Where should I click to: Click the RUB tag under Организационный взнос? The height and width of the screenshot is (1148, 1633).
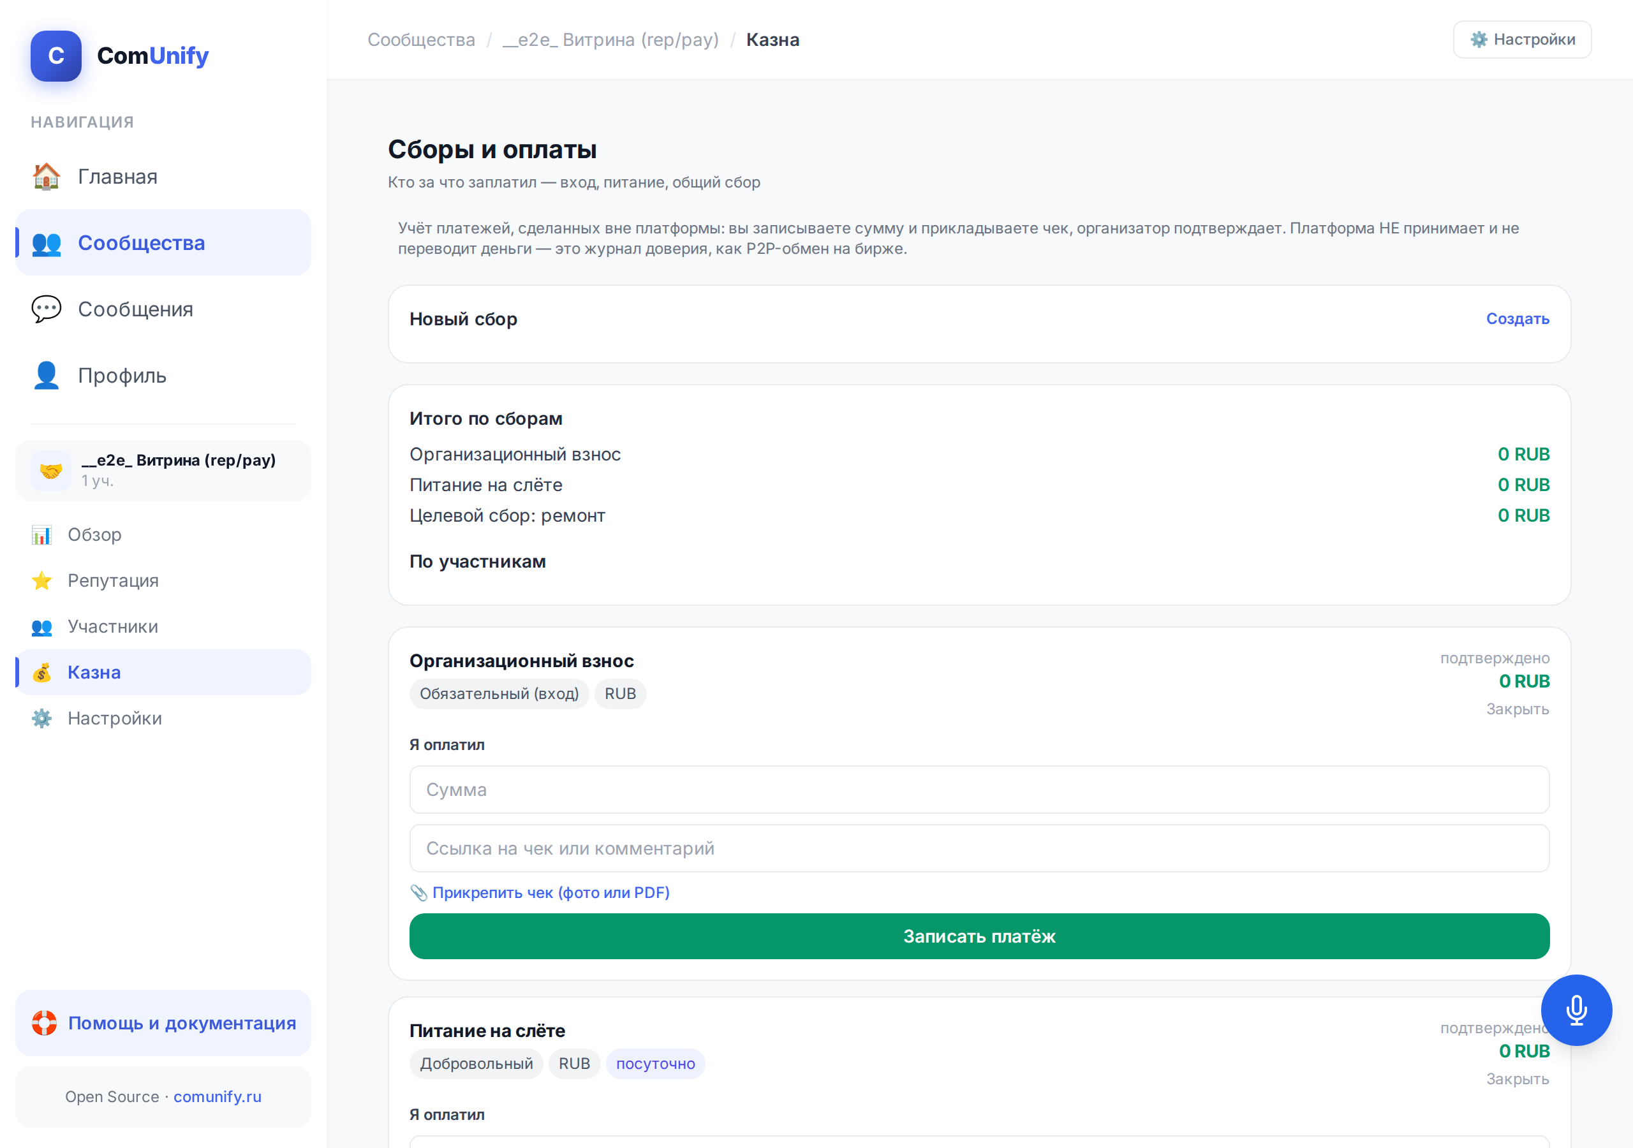620,693
